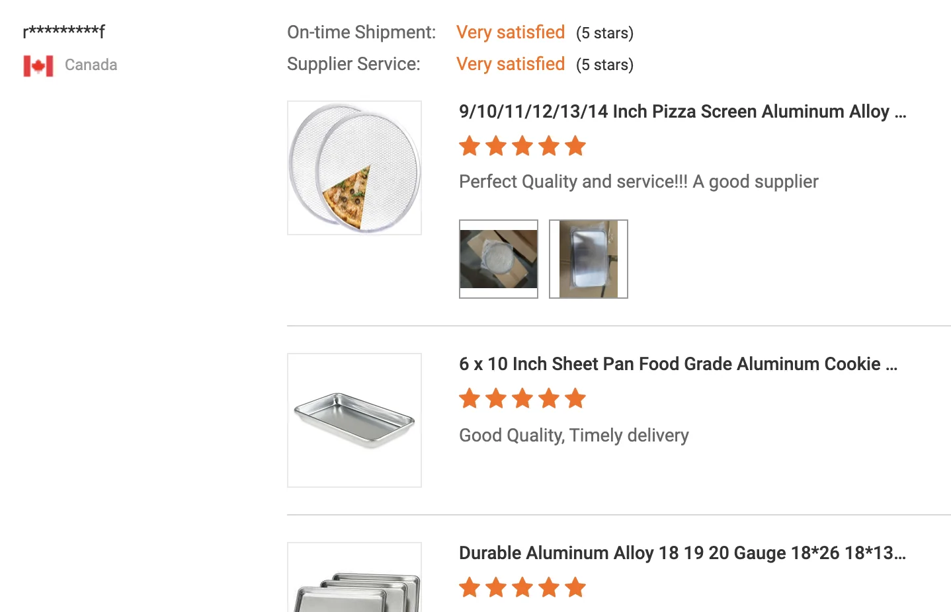Click the Canada flag icon
This screenshot has width=951, height=612.
coord(38,65)
